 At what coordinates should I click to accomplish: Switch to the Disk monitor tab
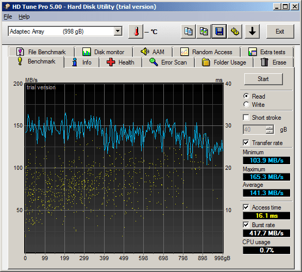click(104, 52)
